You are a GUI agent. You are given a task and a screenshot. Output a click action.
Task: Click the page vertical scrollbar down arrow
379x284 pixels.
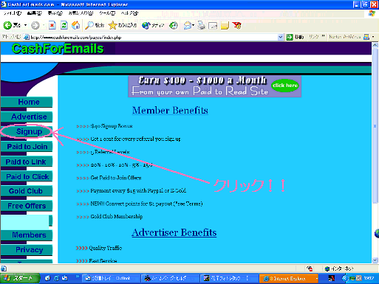(x=375, y=260)
